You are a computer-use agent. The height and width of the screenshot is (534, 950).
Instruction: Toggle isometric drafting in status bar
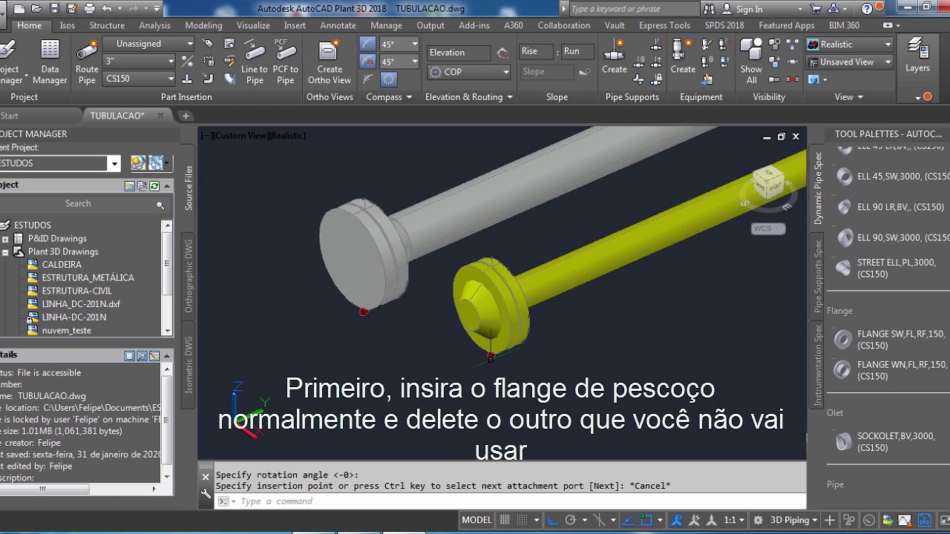(599, 520)
